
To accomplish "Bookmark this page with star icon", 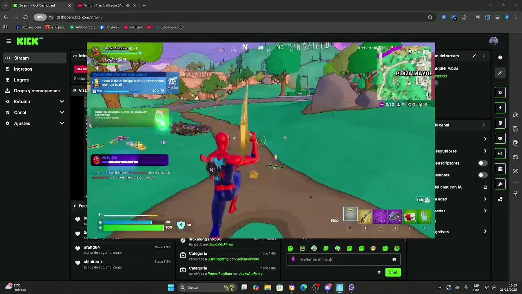I will point(430,17).
